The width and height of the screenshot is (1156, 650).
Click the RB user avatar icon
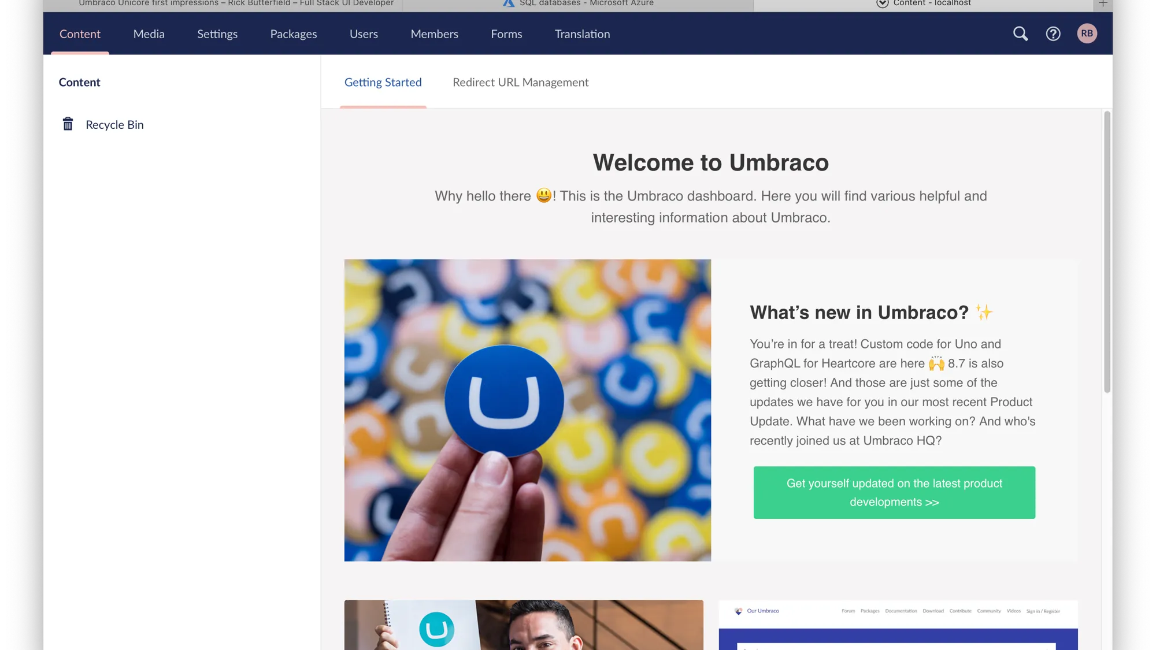click(1087, 34)
